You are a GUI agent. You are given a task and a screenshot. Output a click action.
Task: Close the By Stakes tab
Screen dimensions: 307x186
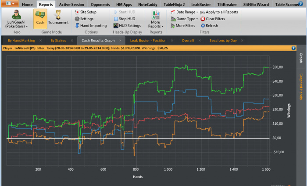point(72,41)
